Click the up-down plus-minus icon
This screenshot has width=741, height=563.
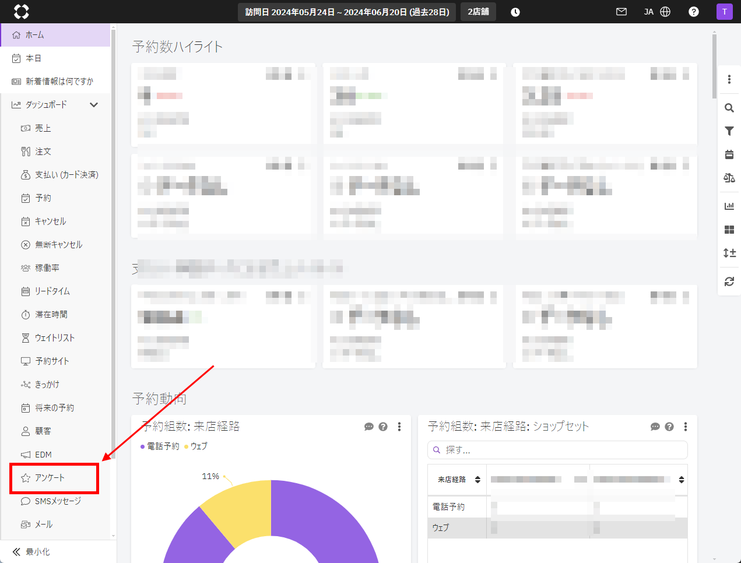pyautogui.click(x=729, y=253)
